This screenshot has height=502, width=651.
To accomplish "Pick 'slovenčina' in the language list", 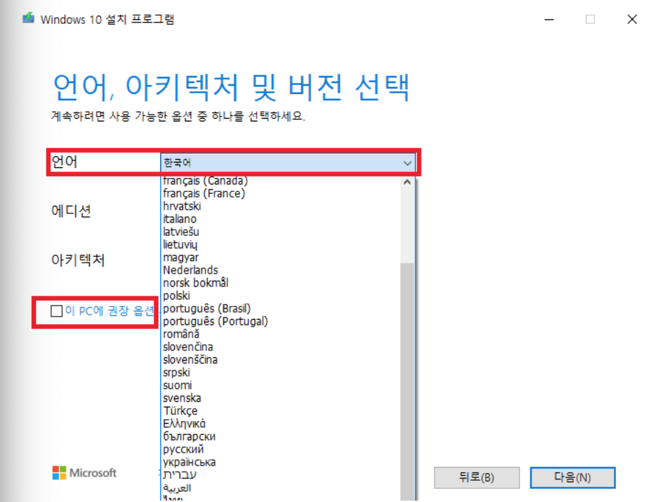I will pyautogui.click(x=281, y=347).
